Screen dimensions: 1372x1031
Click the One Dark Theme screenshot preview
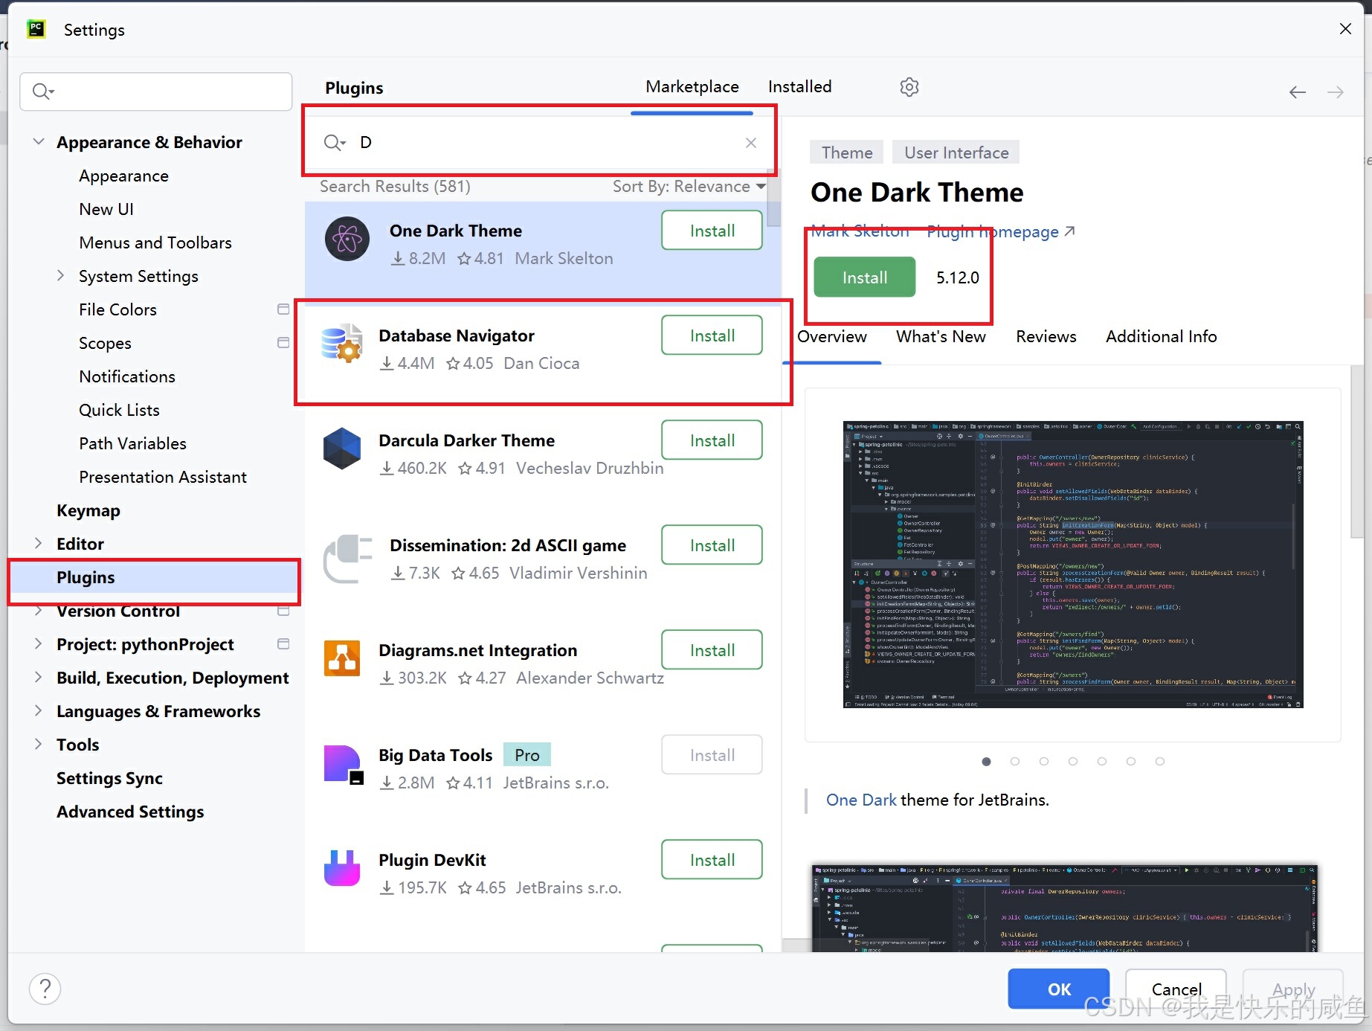tap(1073, 565)
